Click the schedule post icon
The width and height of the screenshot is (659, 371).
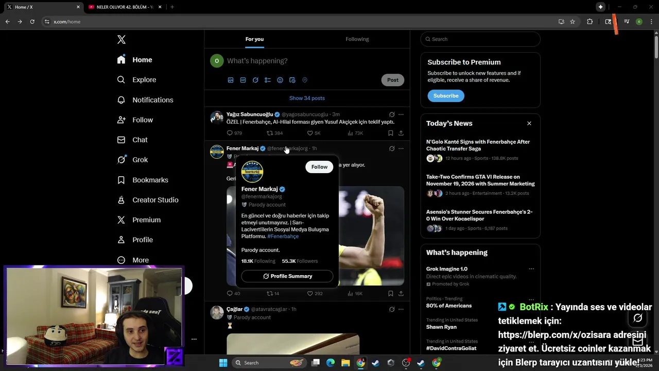click(x=292, y=80)
